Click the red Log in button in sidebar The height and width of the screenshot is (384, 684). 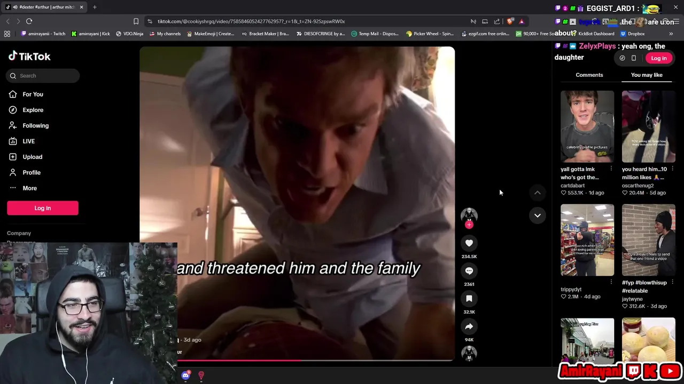pos(43,208)
